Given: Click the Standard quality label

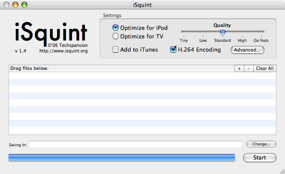Looking at the screenshot, I should [223, 41].
